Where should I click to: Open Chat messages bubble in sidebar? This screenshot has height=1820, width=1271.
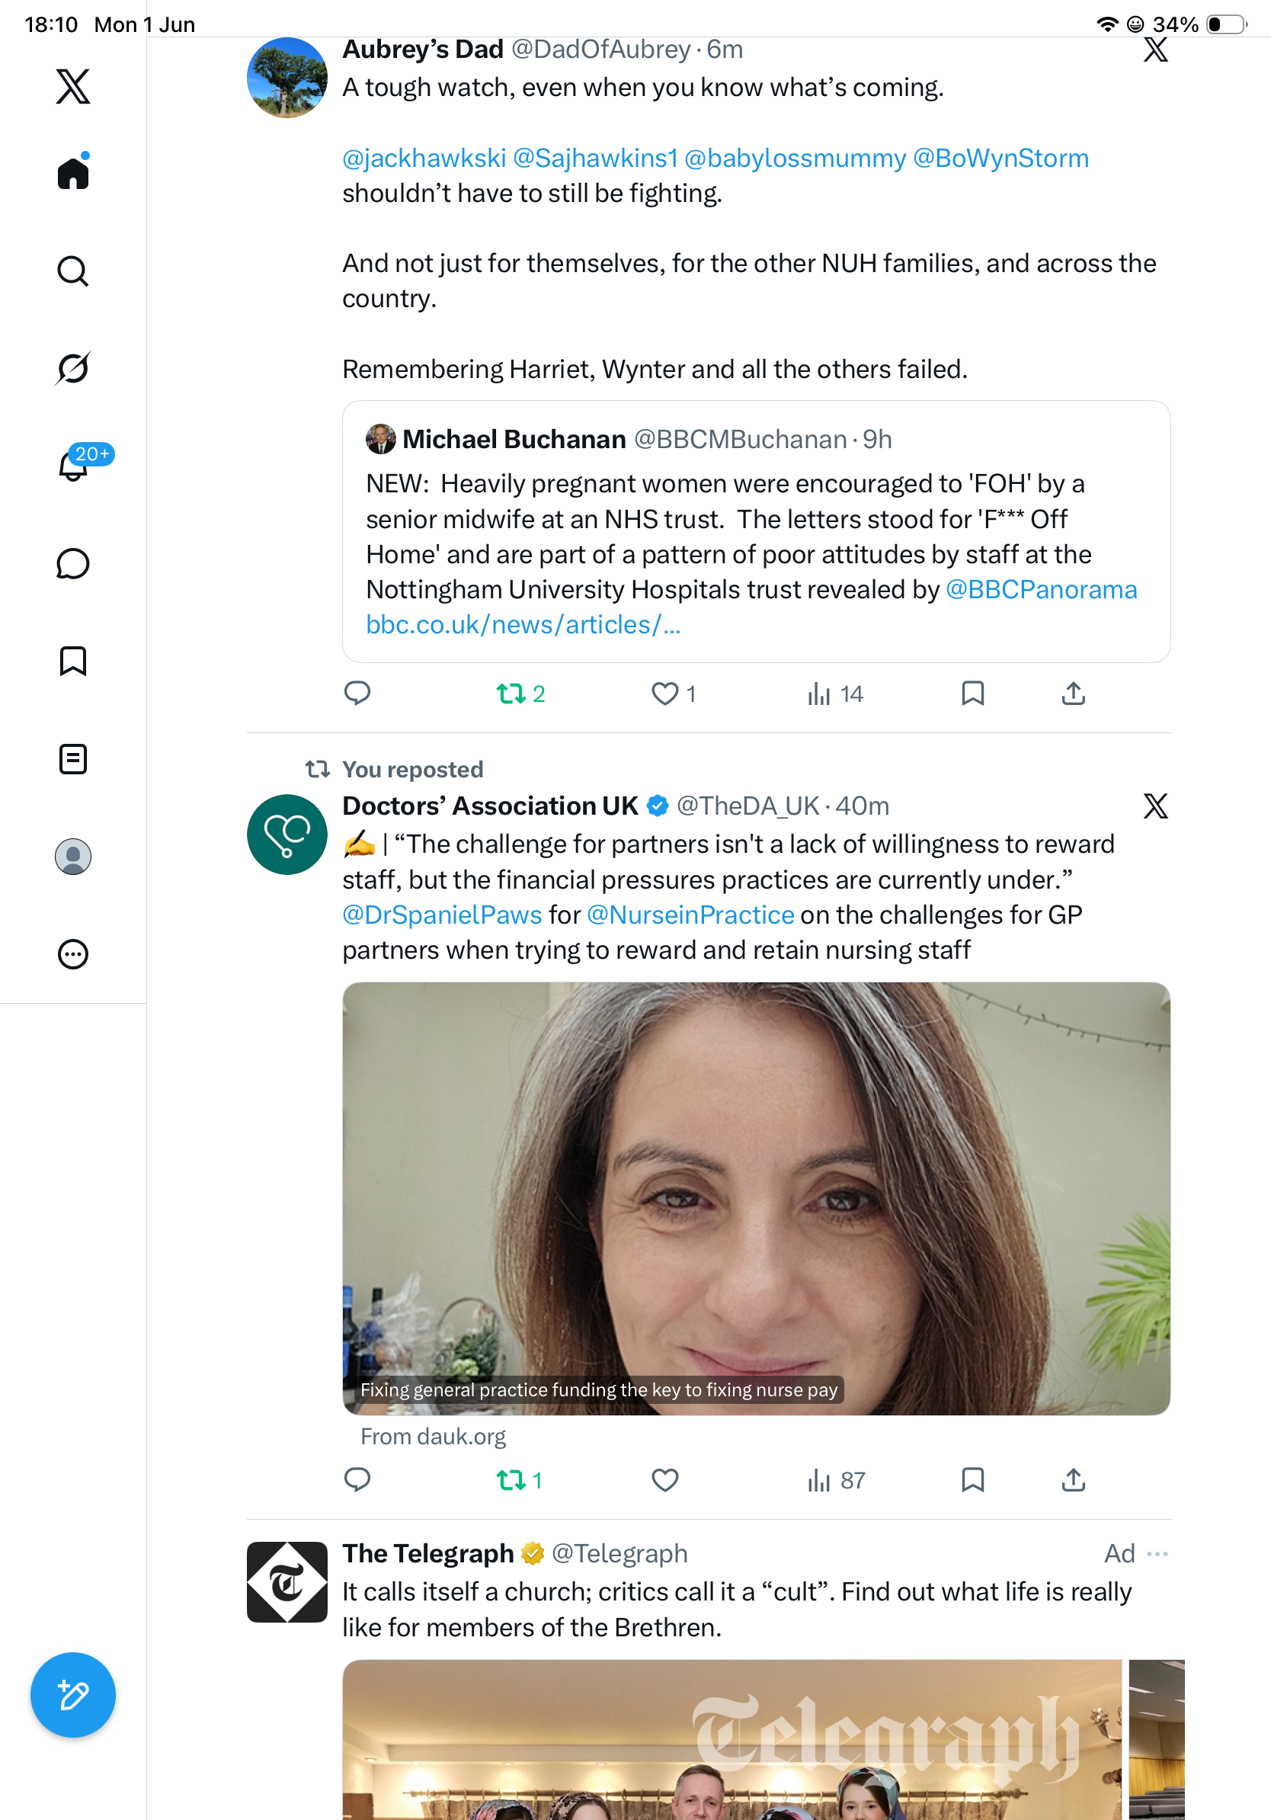coord(73,563)
